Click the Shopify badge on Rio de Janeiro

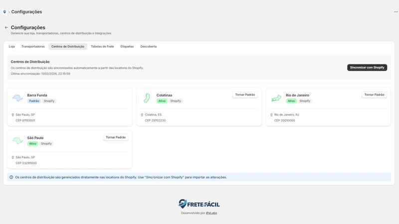305,101
